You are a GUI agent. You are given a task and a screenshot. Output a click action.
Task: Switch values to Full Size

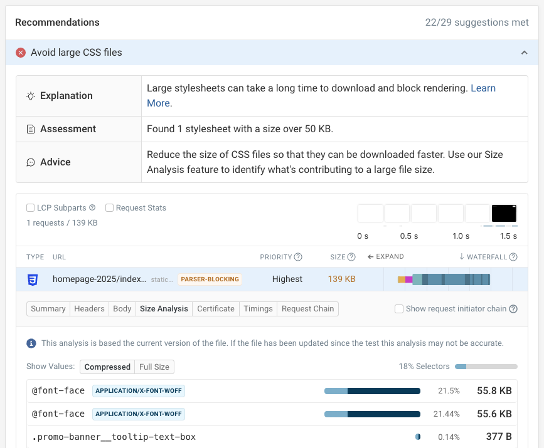(x=154, y=367)
